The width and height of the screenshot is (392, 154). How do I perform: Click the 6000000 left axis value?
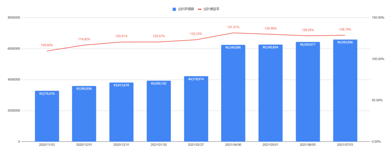pyautogui.click(x=14, y=49)
